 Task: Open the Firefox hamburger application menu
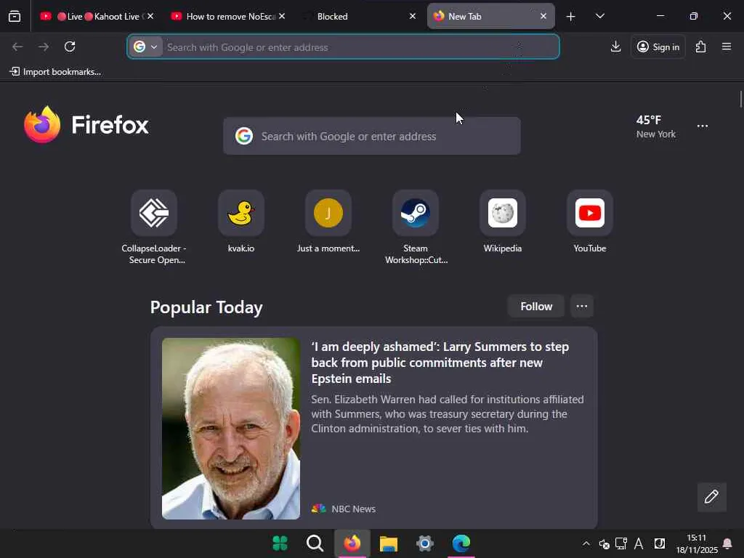[727, 46]
